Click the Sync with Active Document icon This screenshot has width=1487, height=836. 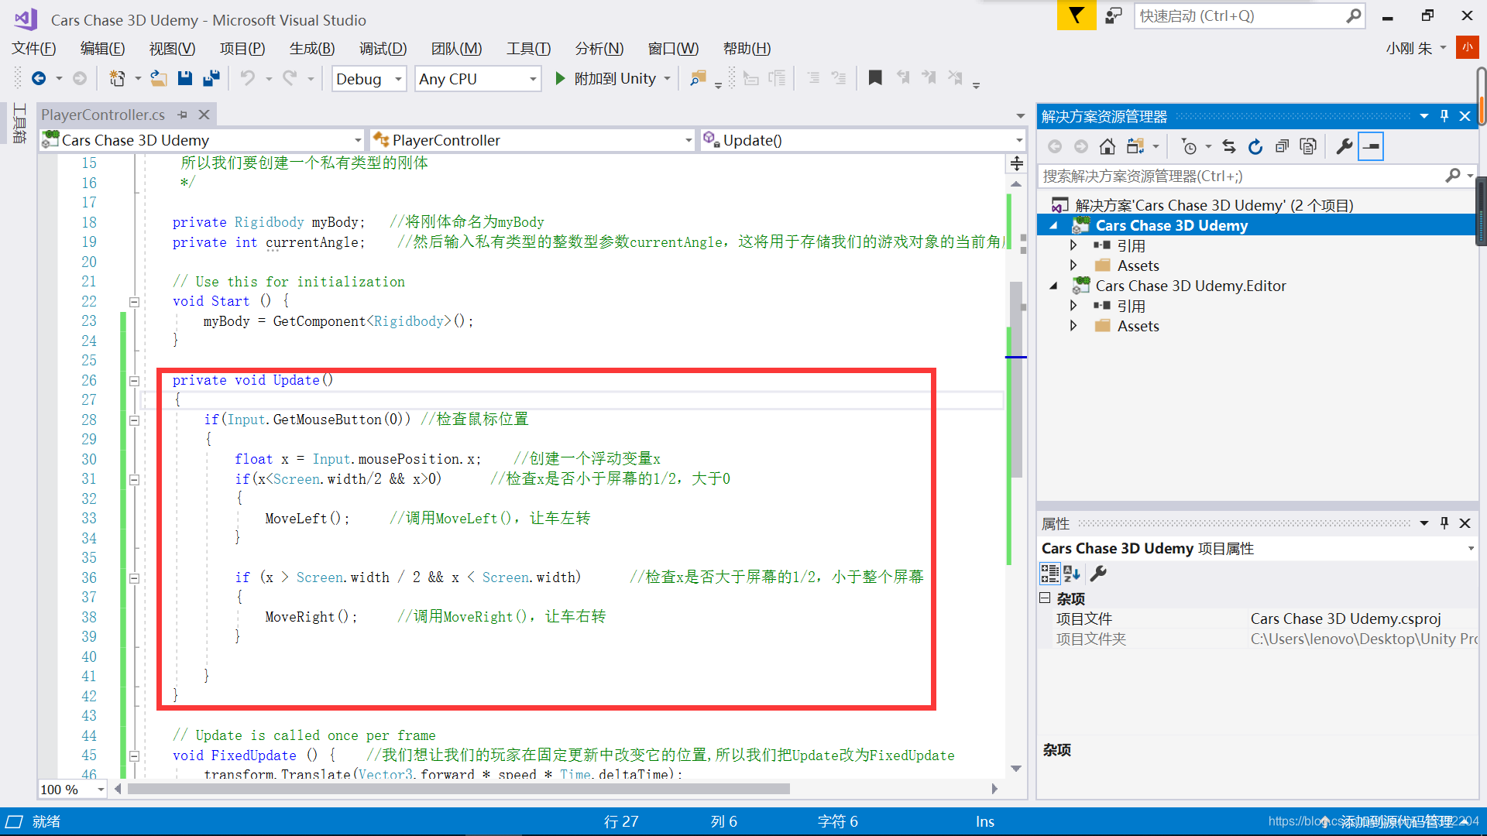coord(1229,146)
